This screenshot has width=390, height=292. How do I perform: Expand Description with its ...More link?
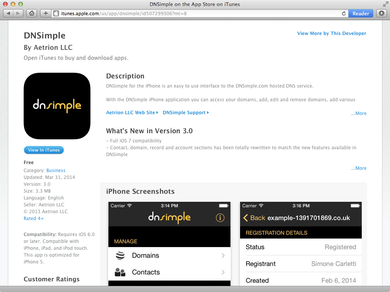coord(359,113)
